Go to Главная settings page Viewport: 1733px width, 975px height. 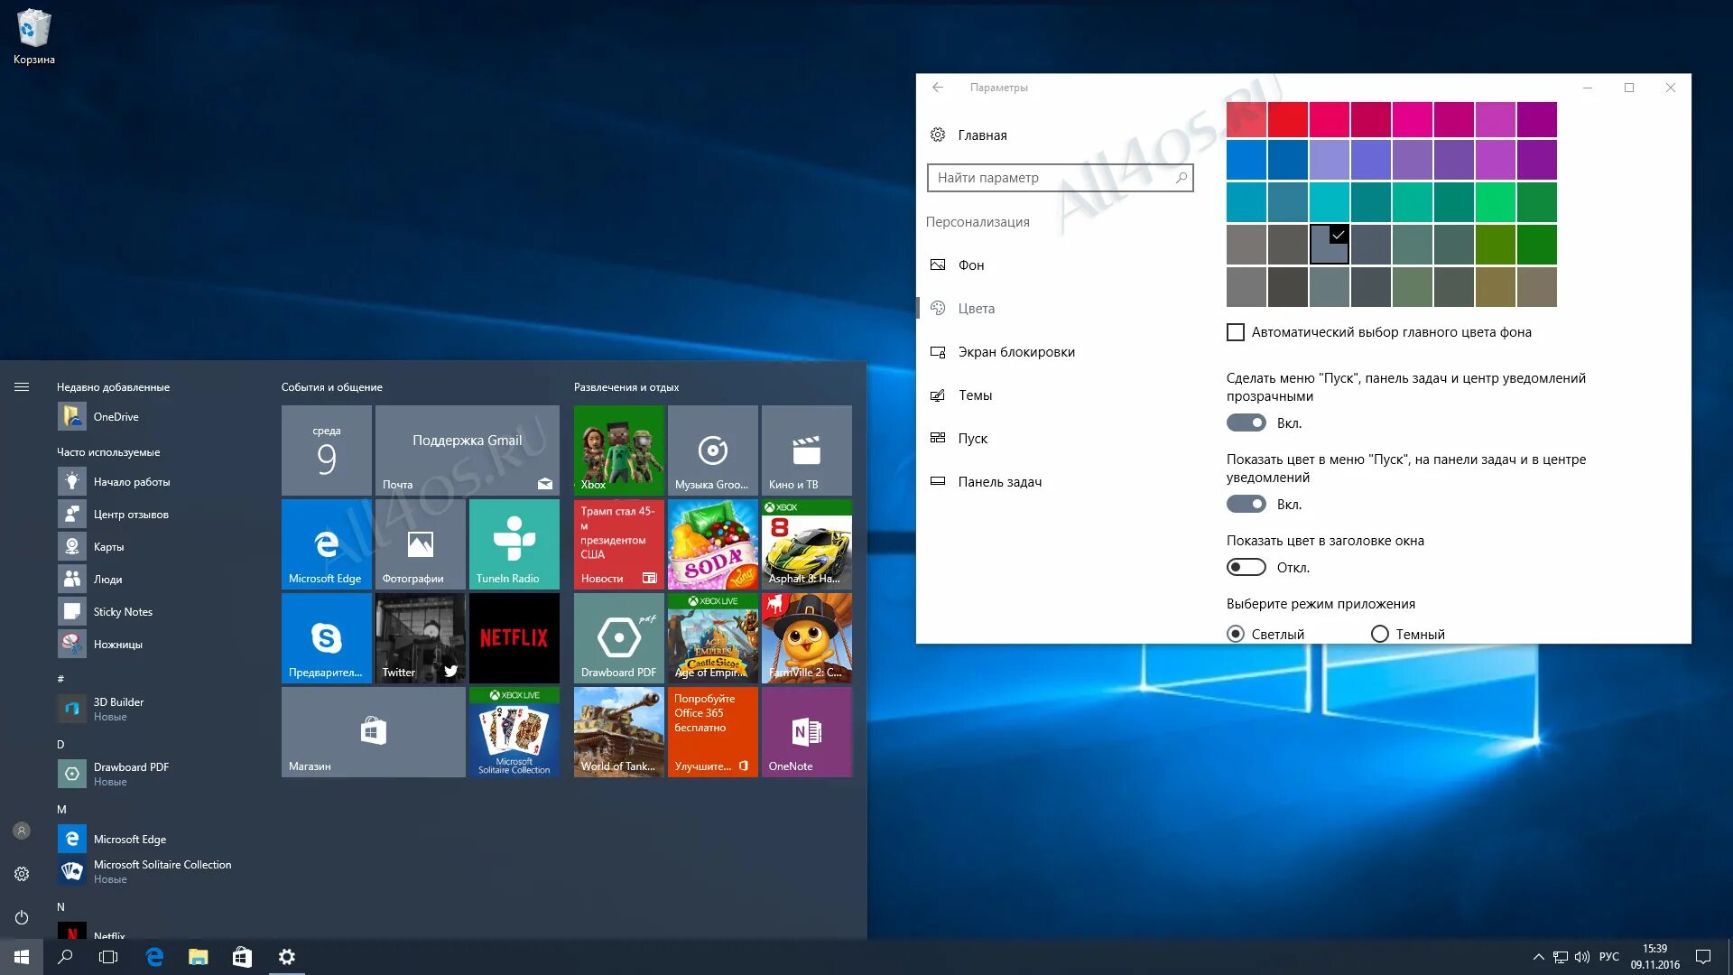pyautogui.click(x=982, y=135)
